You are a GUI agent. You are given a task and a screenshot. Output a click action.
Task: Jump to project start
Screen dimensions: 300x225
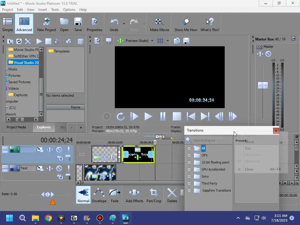pos(191,116)
